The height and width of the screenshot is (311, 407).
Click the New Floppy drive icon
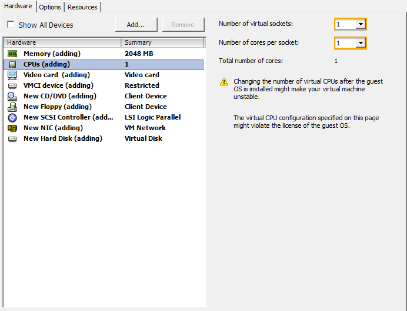pyautogui.click(x=12, y=107)
